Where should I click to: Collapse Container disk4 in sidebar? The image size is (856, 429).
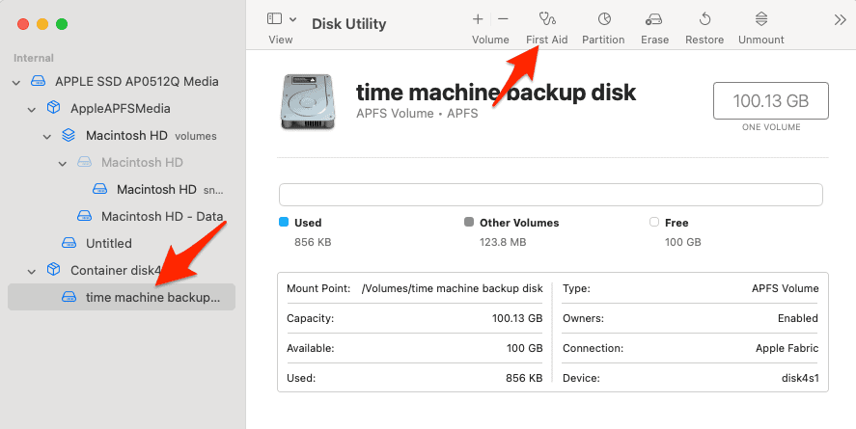pos(32,271)
